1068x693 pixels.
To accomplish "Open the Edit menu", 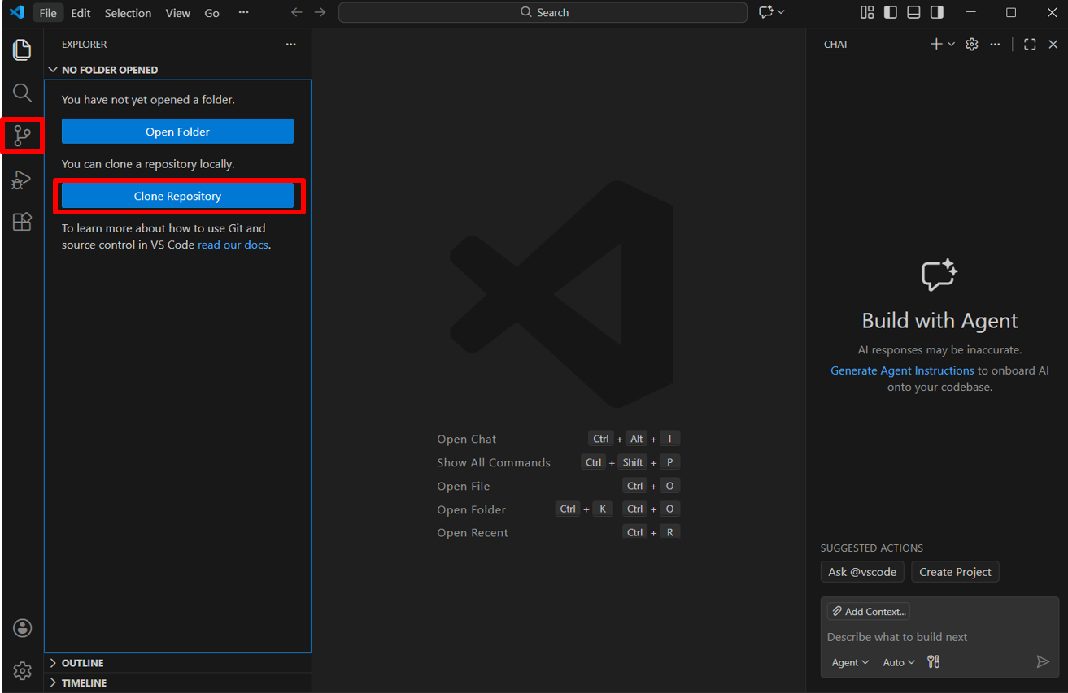I will (x=81, y=13).
